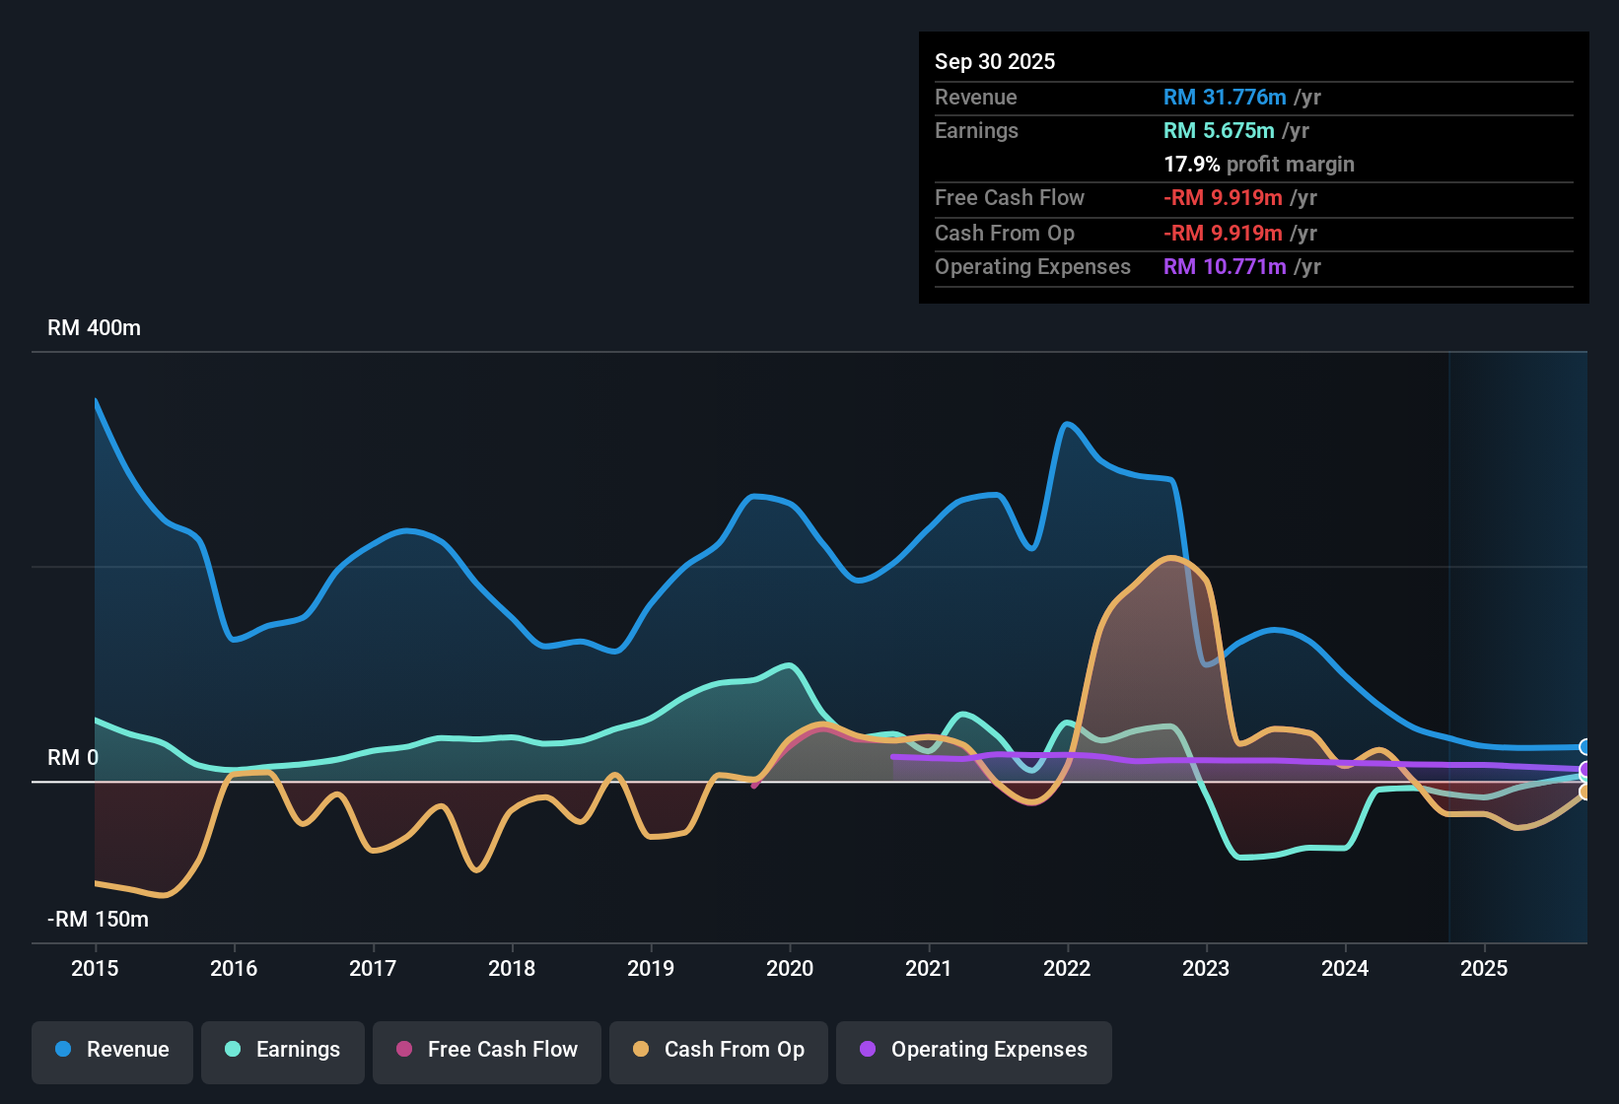Select the Free Cash Flow pink dot

click(402, 1050)
